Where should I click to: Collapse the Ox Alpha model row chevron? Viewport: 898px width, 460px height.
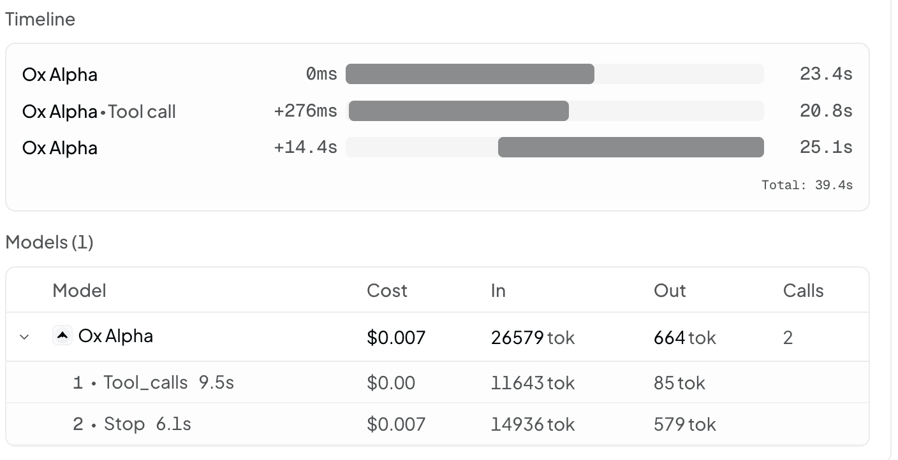pyautogui.click(x=24, y=336)
